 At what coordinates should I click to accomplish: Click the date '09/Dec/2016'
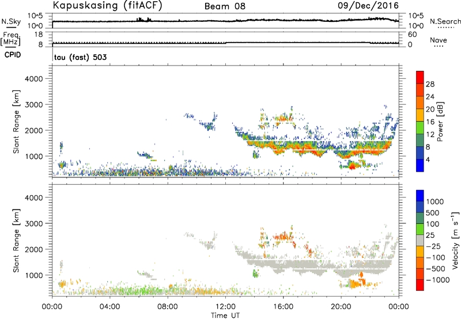(x=368, y=6)
